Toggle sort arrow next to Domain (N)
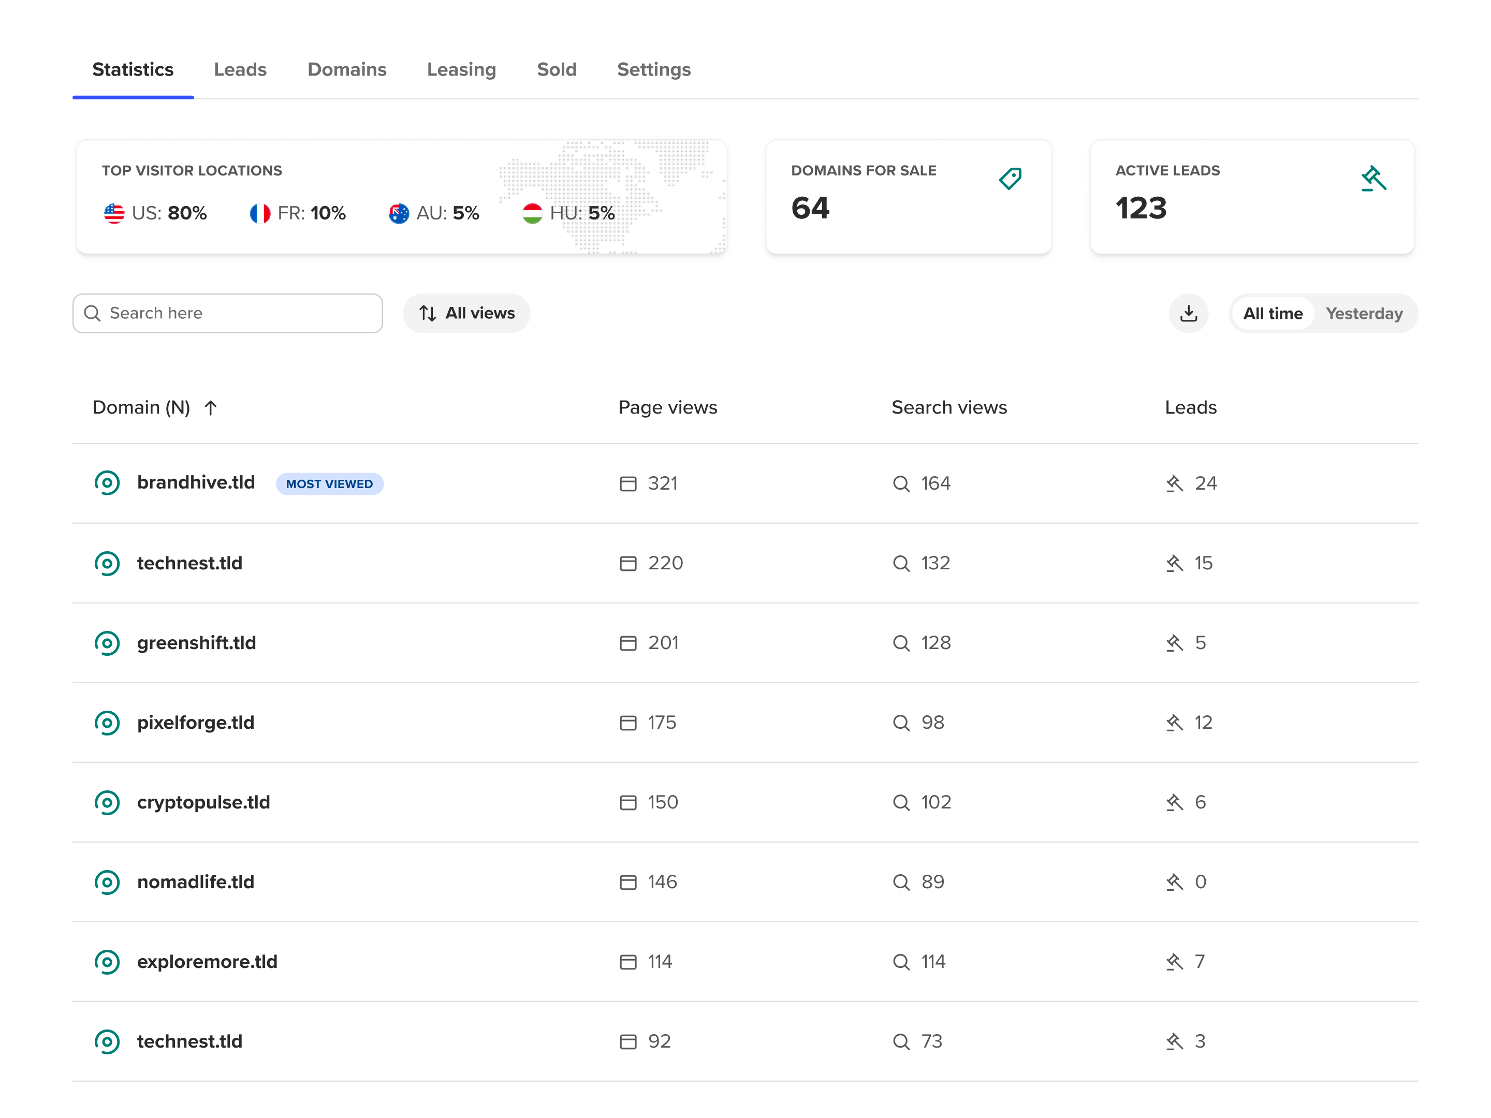Screen dimensions: 1491x1118 pyautogui.click(x=210, y=408)
